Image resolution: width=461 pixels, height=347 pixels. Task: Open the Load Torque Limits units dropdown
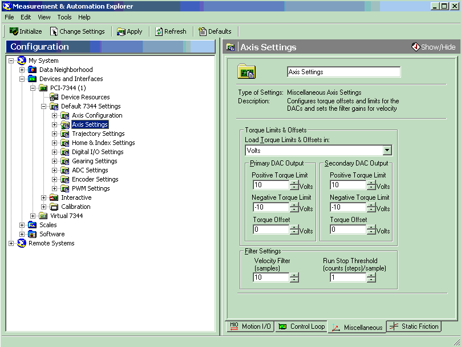click(387, 151)
